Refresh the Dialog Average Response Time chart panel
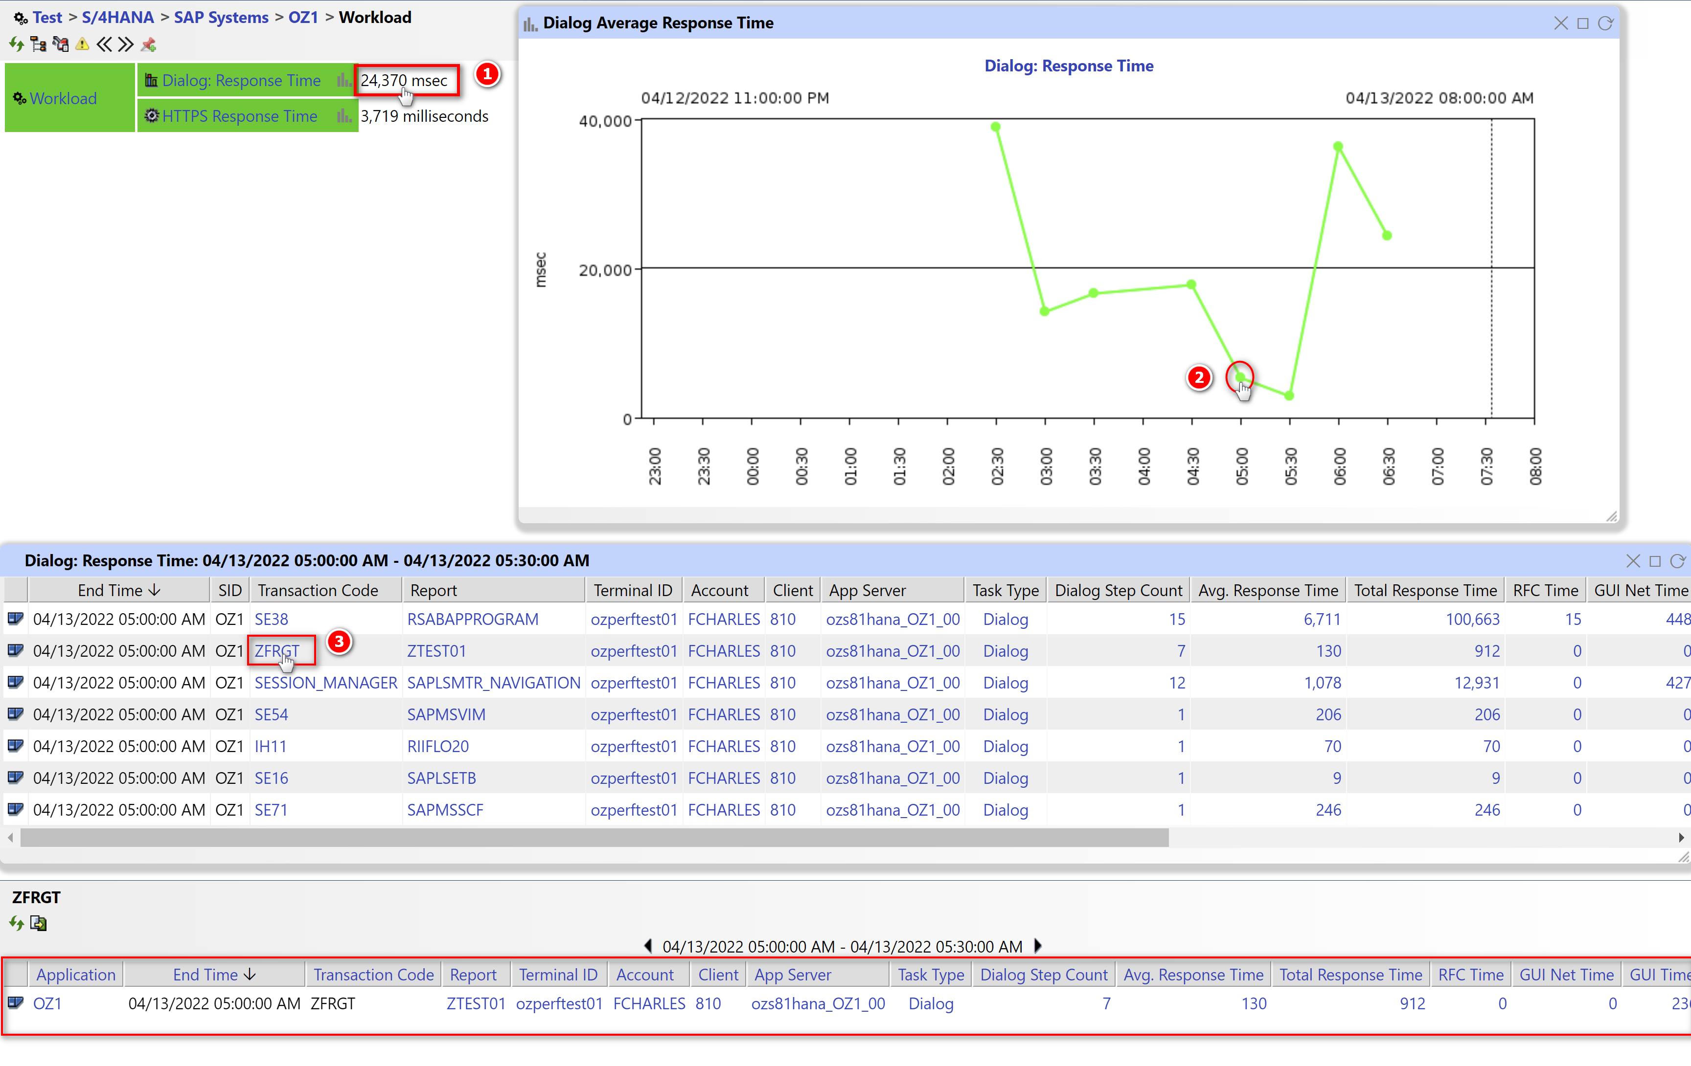 pos(1604,23)
